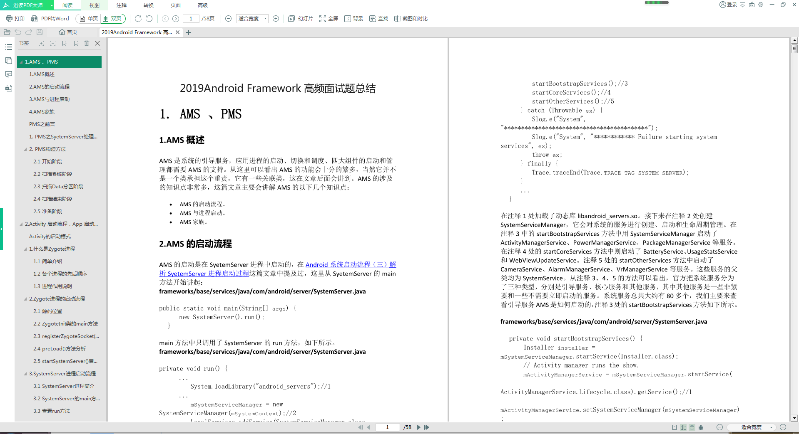
Task: Close the 2019Android Framework document tab
Action: [x=178, y=32]
